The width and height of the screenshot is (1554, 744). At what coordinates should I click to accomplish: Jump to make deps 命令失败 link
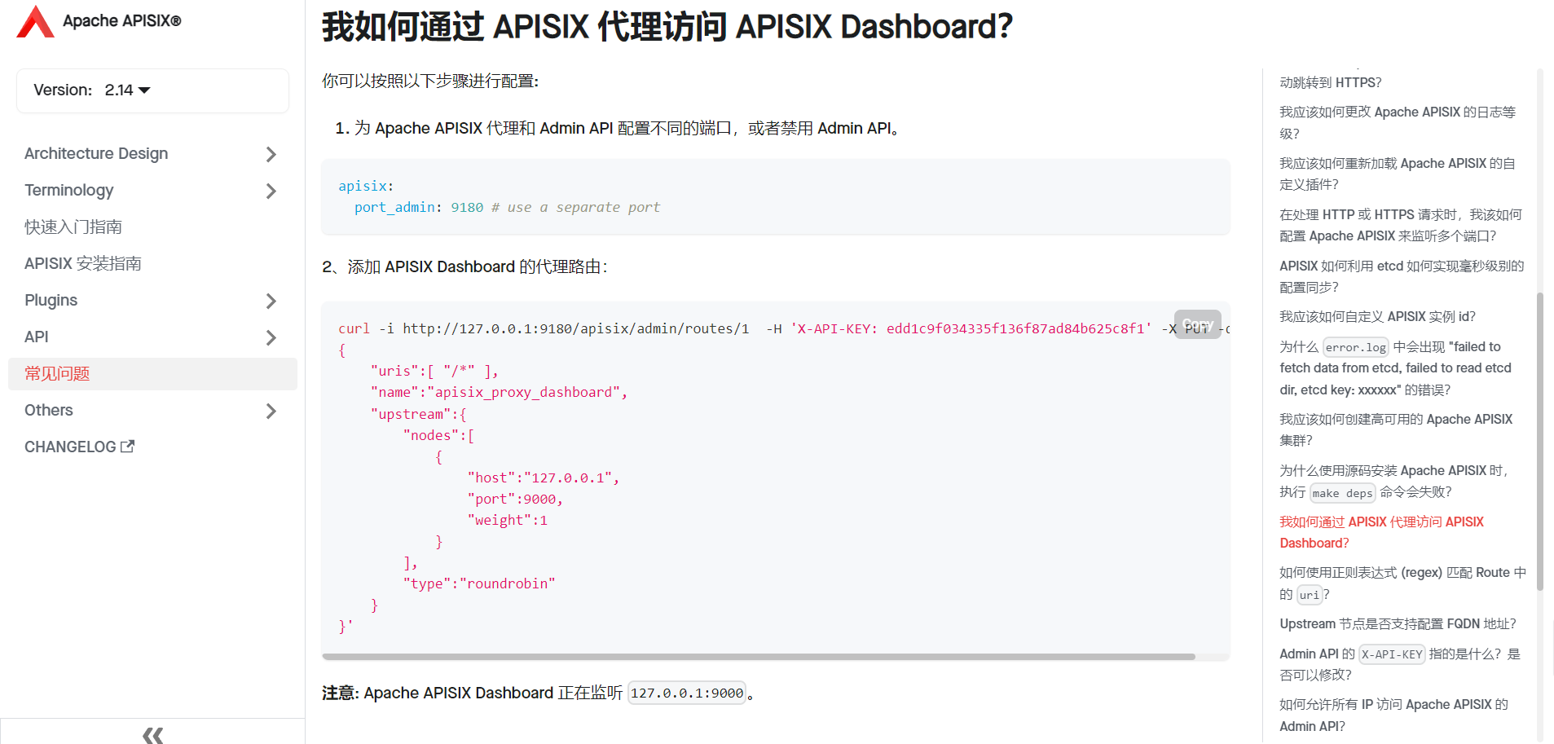1393,481
